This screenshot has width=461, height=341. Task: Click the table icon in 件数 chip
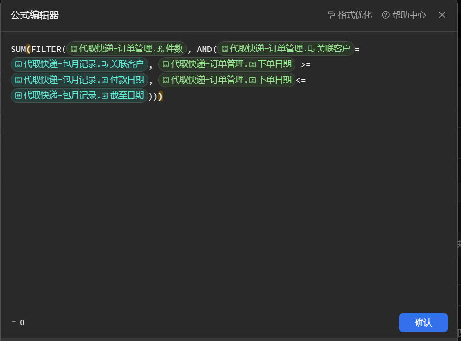point(74,49)
